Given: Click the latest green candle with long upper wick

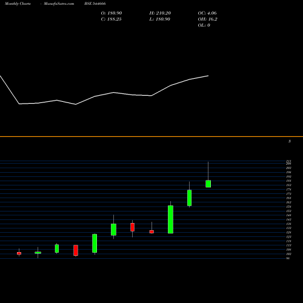Looking at the screenshot, I should click(x=208, y=184).
